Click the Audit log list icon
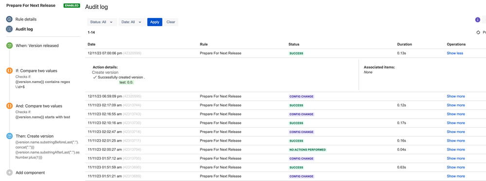The height and width of the screenshot is (181, 486). pos(9,30)
